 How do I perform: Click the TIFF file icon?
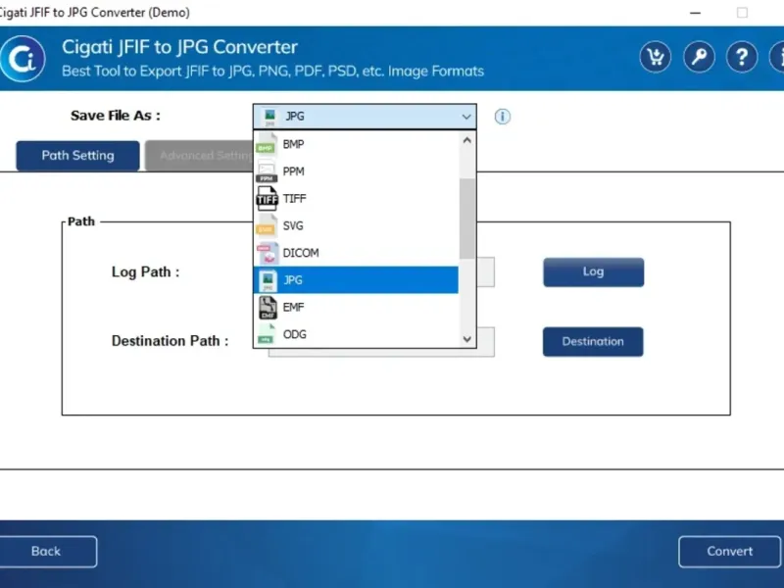pos(267,199)
